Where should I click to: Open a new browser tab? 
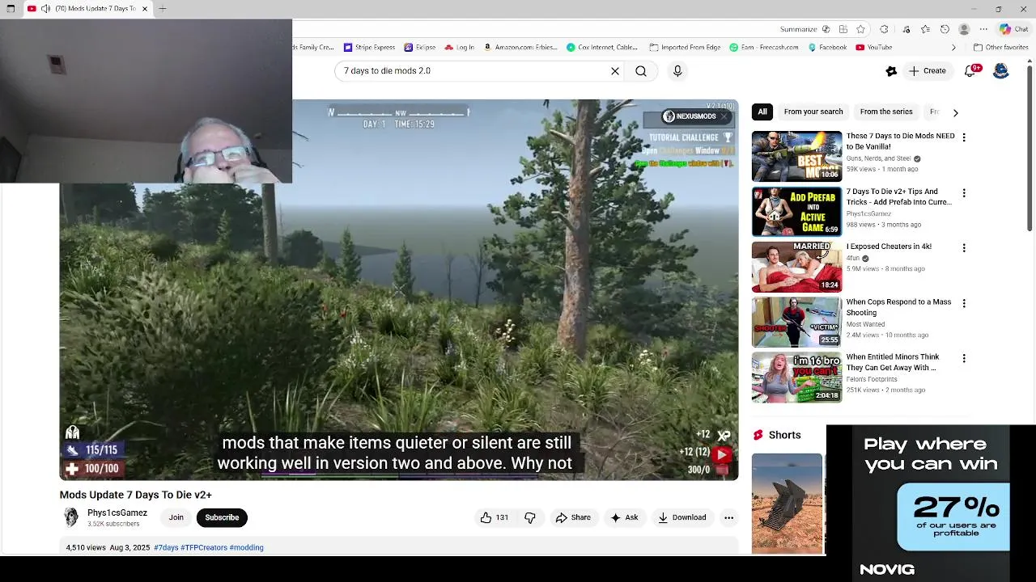coord(163,9)
